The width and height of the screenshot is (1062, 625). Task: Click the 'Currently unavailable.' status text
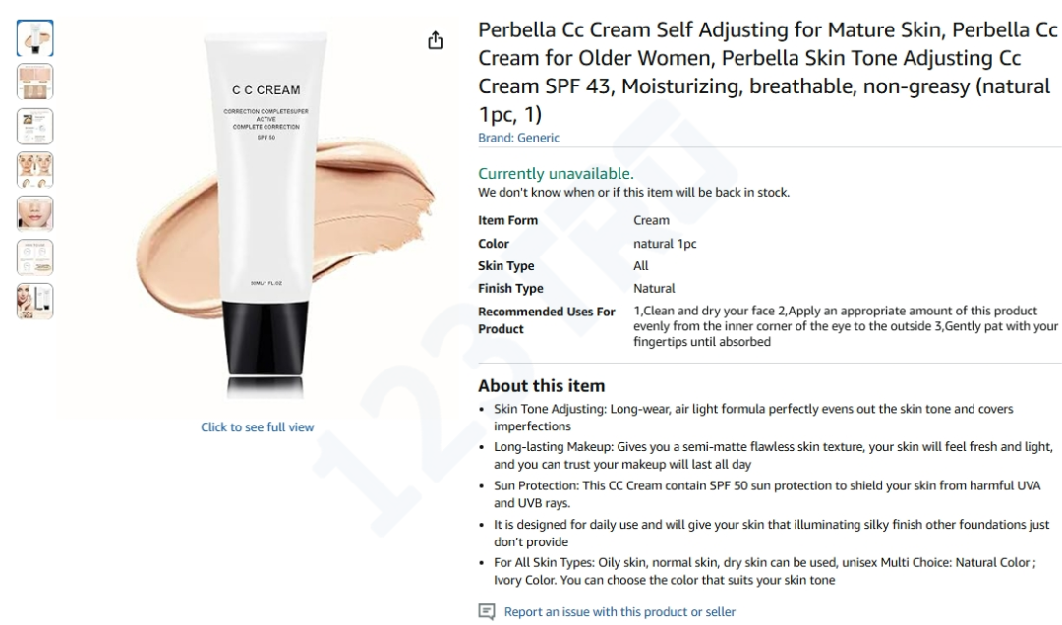(x=556, y=174)
